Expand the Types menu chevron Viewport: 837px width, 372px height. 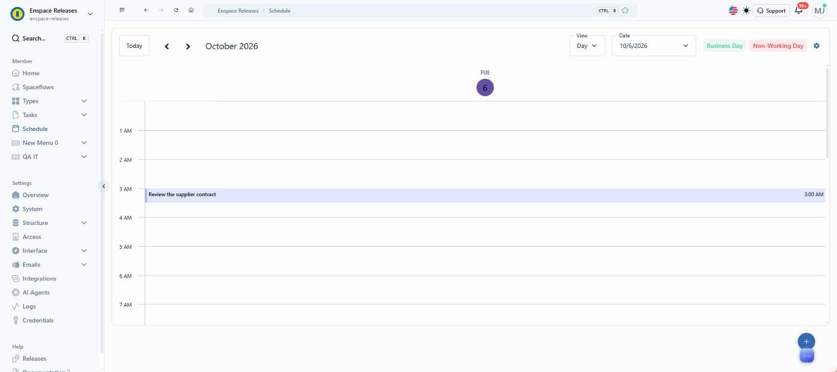84,101
